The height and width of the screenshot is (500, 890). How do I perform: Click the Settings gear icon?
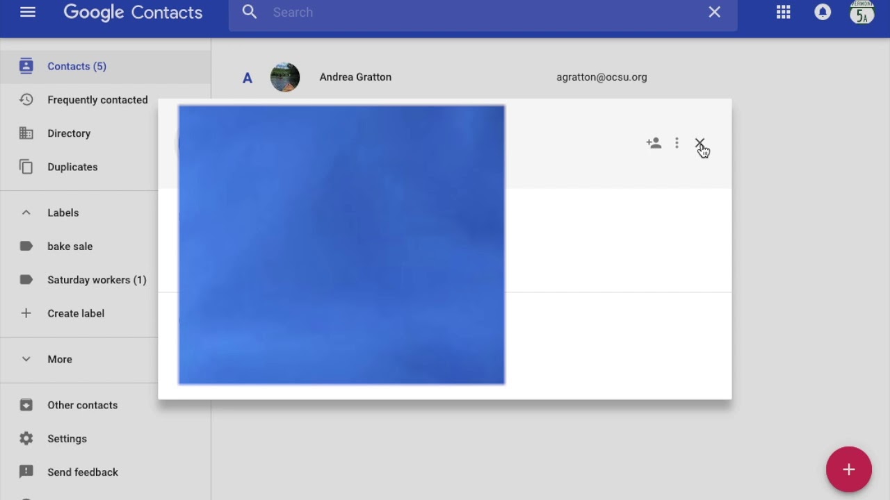(x=26, y=438)
